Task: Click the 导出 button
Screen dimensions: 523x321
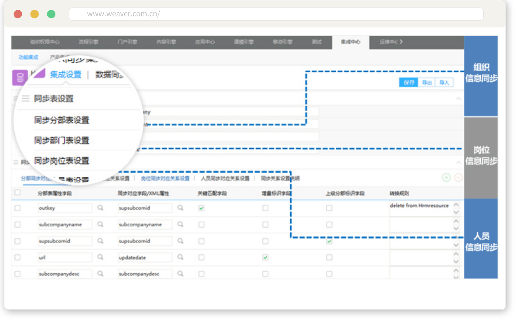Action: click(426, 83)
